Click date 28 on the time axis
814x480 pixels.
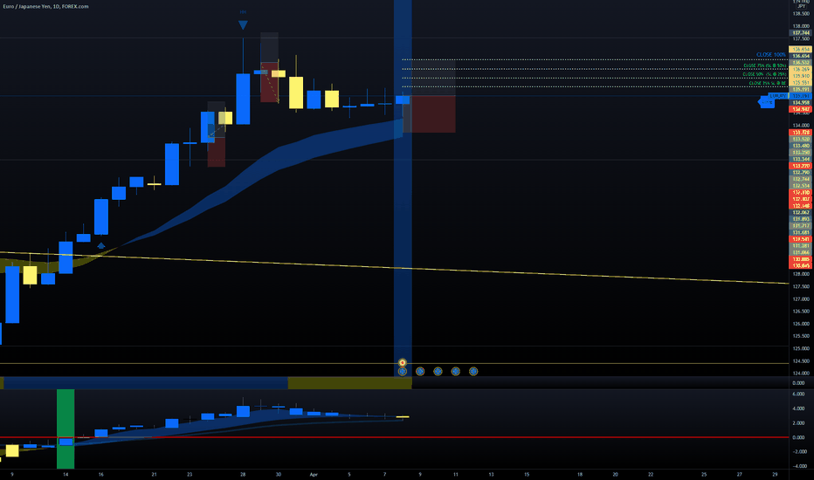pos(243,474)
